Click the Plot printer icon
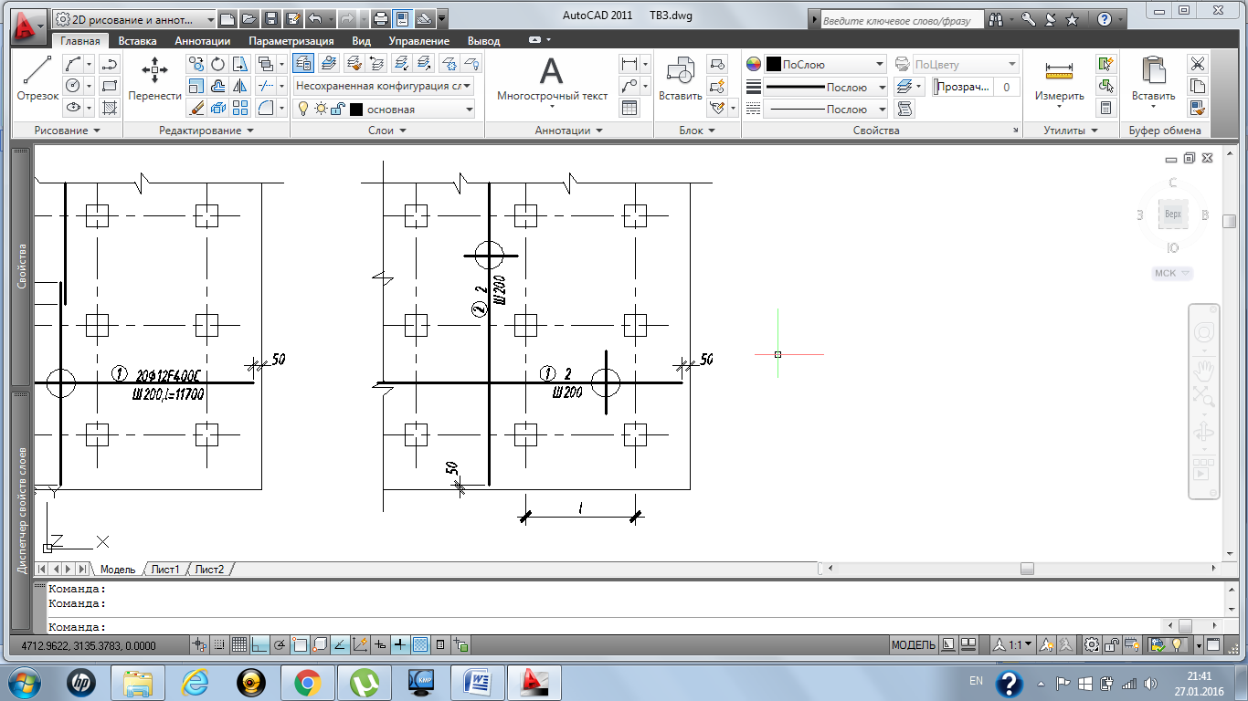Image resolution: width=1248 pixels, height=701 pixels. pyautogui.click(x=381, y=18)
